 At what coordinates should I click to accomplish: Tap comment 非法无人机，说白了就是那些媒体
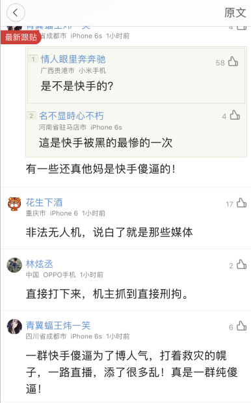(109, 232)
